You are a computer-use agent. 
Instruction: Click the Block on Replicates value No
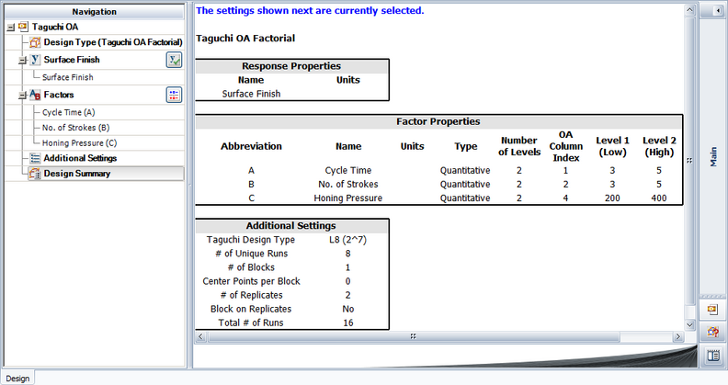[348, 309]
